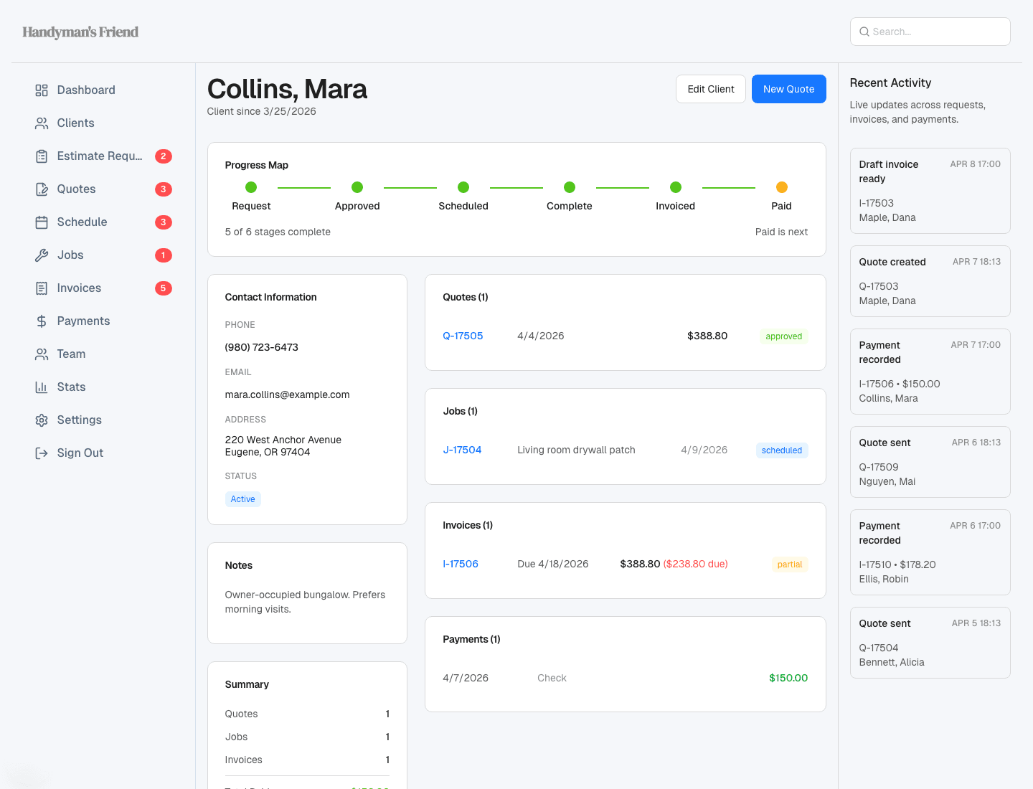Click the Scheduled stage dot

[x=463, y=187]
